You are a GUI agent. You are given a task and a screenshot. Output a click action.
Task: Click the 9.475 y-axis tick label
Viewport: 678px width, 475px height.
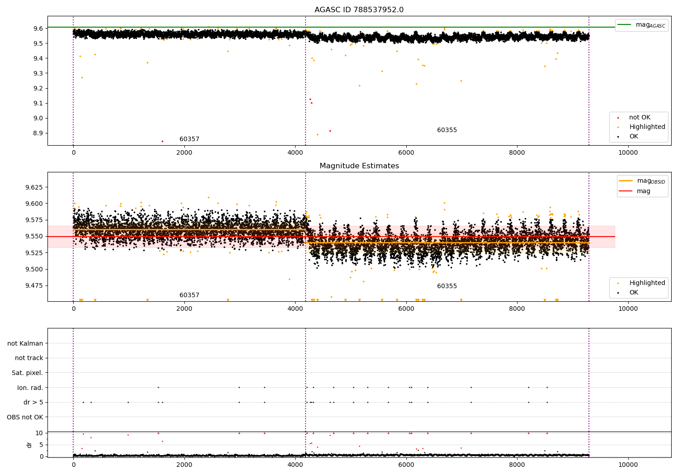pos(34,286)
